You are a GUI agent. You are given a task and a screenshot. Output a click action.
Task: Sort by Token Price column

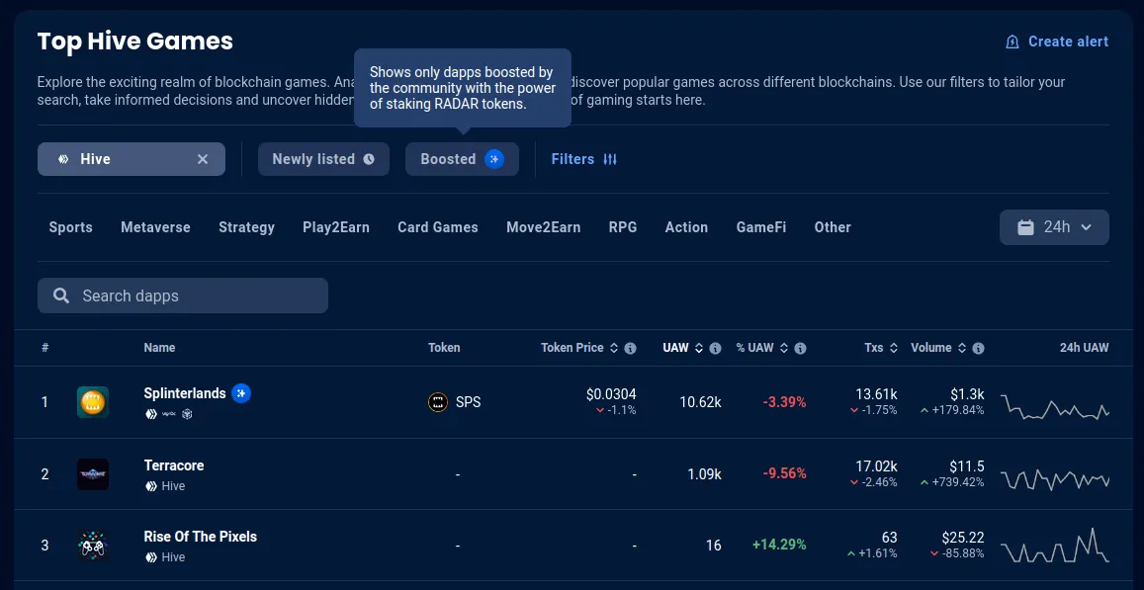click(x=579, y=348)
